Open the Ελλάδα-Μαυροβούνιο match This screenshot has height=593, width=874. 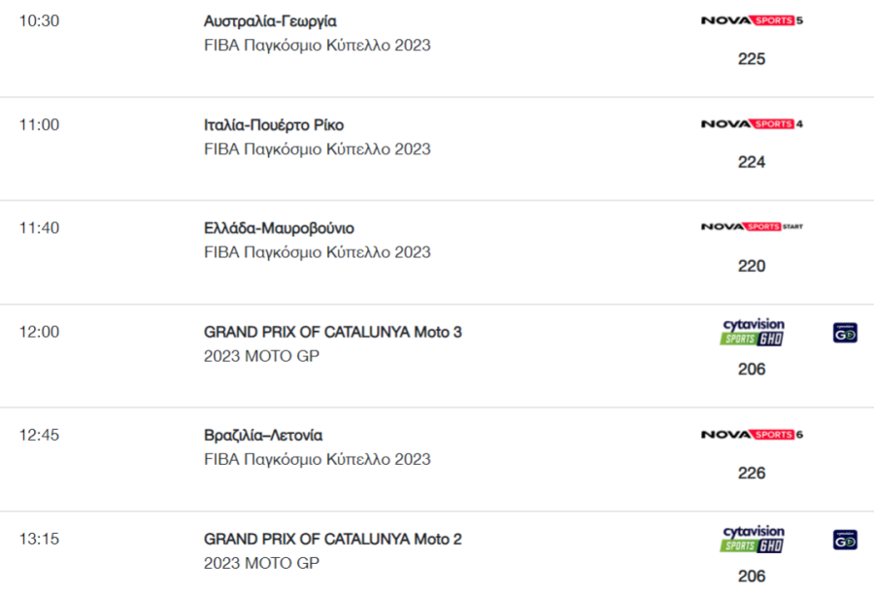click(279, 228)
